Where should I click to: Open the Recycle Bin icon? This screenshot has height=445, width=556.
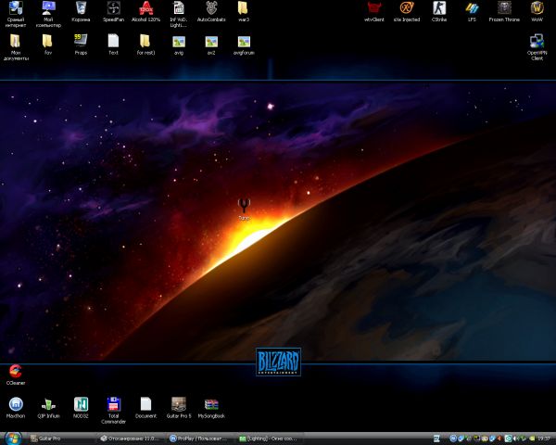point(81,11)
